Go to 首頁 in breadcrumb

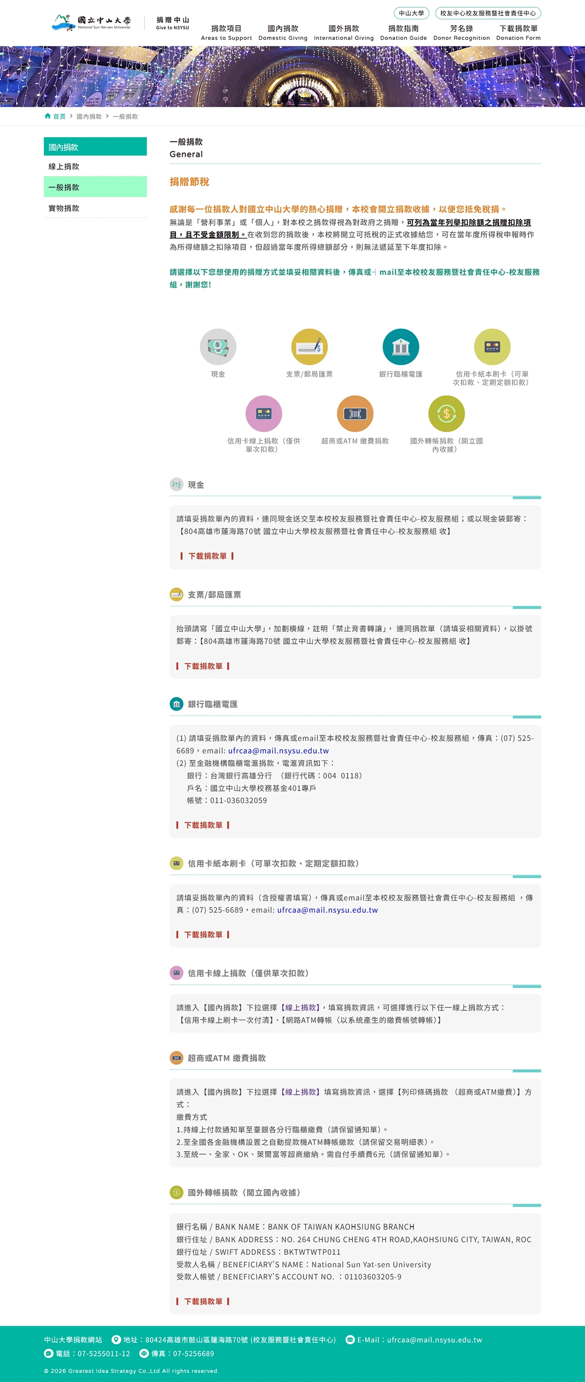click(x=59, y=117)
